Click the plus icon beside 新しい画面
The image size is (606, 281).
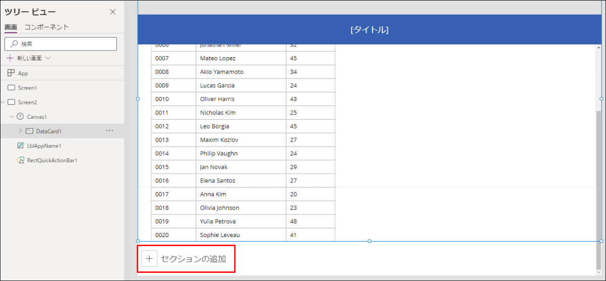(10, 58)
